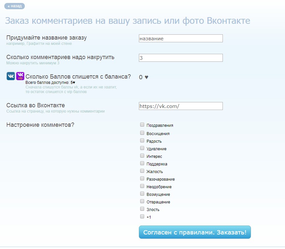285x249 pixels.
Task: Submit with «Согласен с правилами. Заказать!» button
Action: coord(195,232)
